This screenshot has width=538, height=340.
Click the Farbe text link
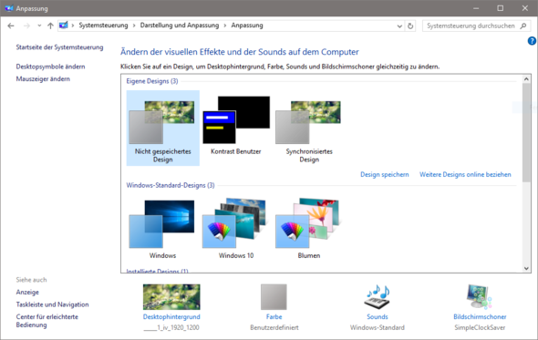point(274,317)
